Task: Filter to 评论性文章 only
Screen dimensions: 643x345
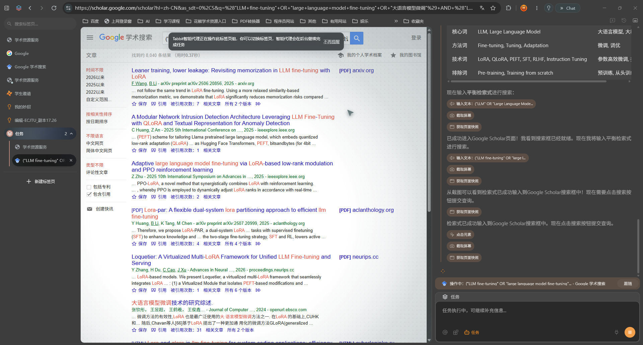Action: (x=97, y=172)
